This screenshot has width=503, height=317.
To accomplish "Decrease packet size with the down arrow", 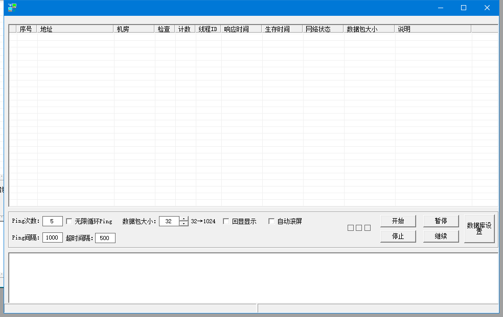I will click(x=184, y=223).
